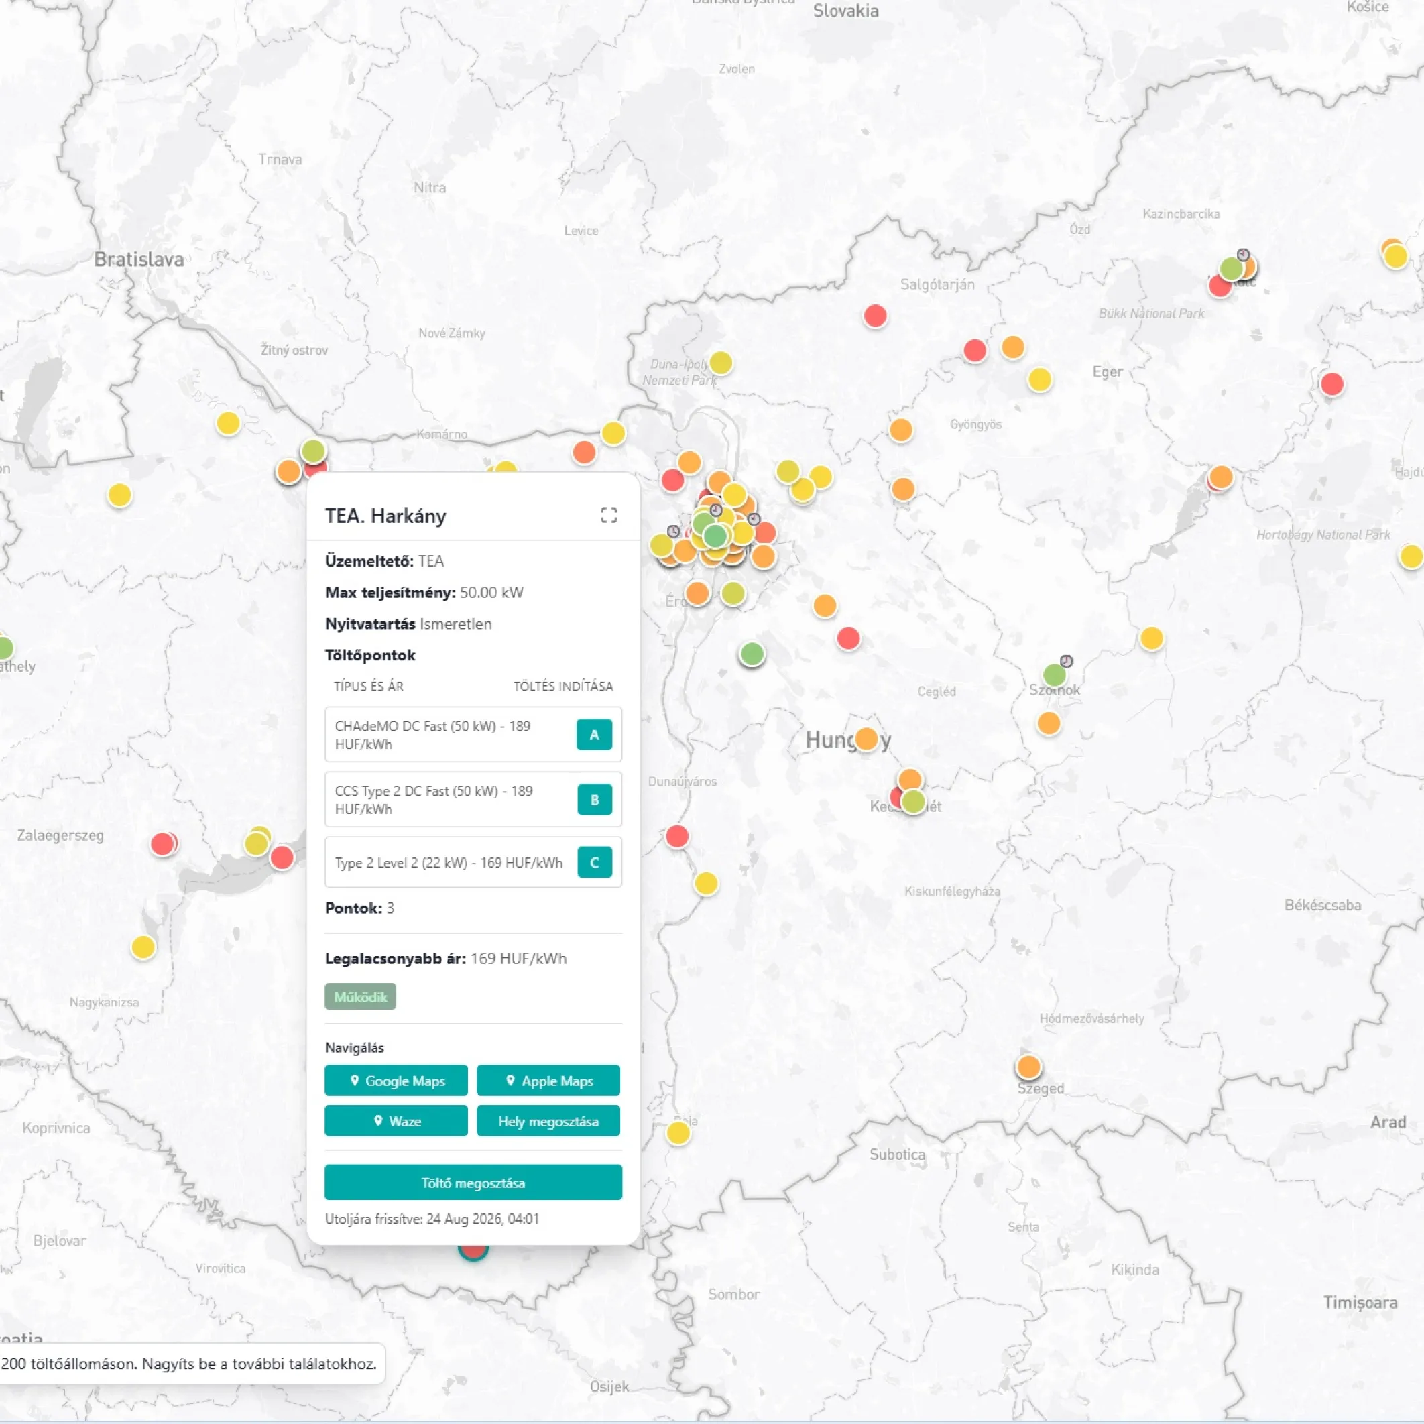The image size is (1424, 1424).
Task: Click the Üzemeltető: TEA text
Action: pyautogui.click(x=385, y=561)
